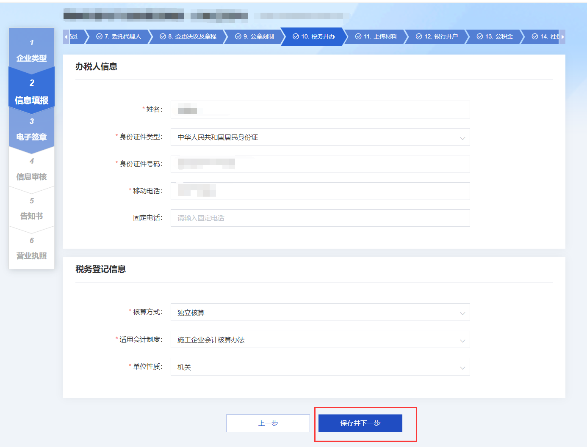Go to the 9. 公章刻制 step
The height and width of the screenshot is (447, 587).
pyautogui.click(x=255, y=37)
